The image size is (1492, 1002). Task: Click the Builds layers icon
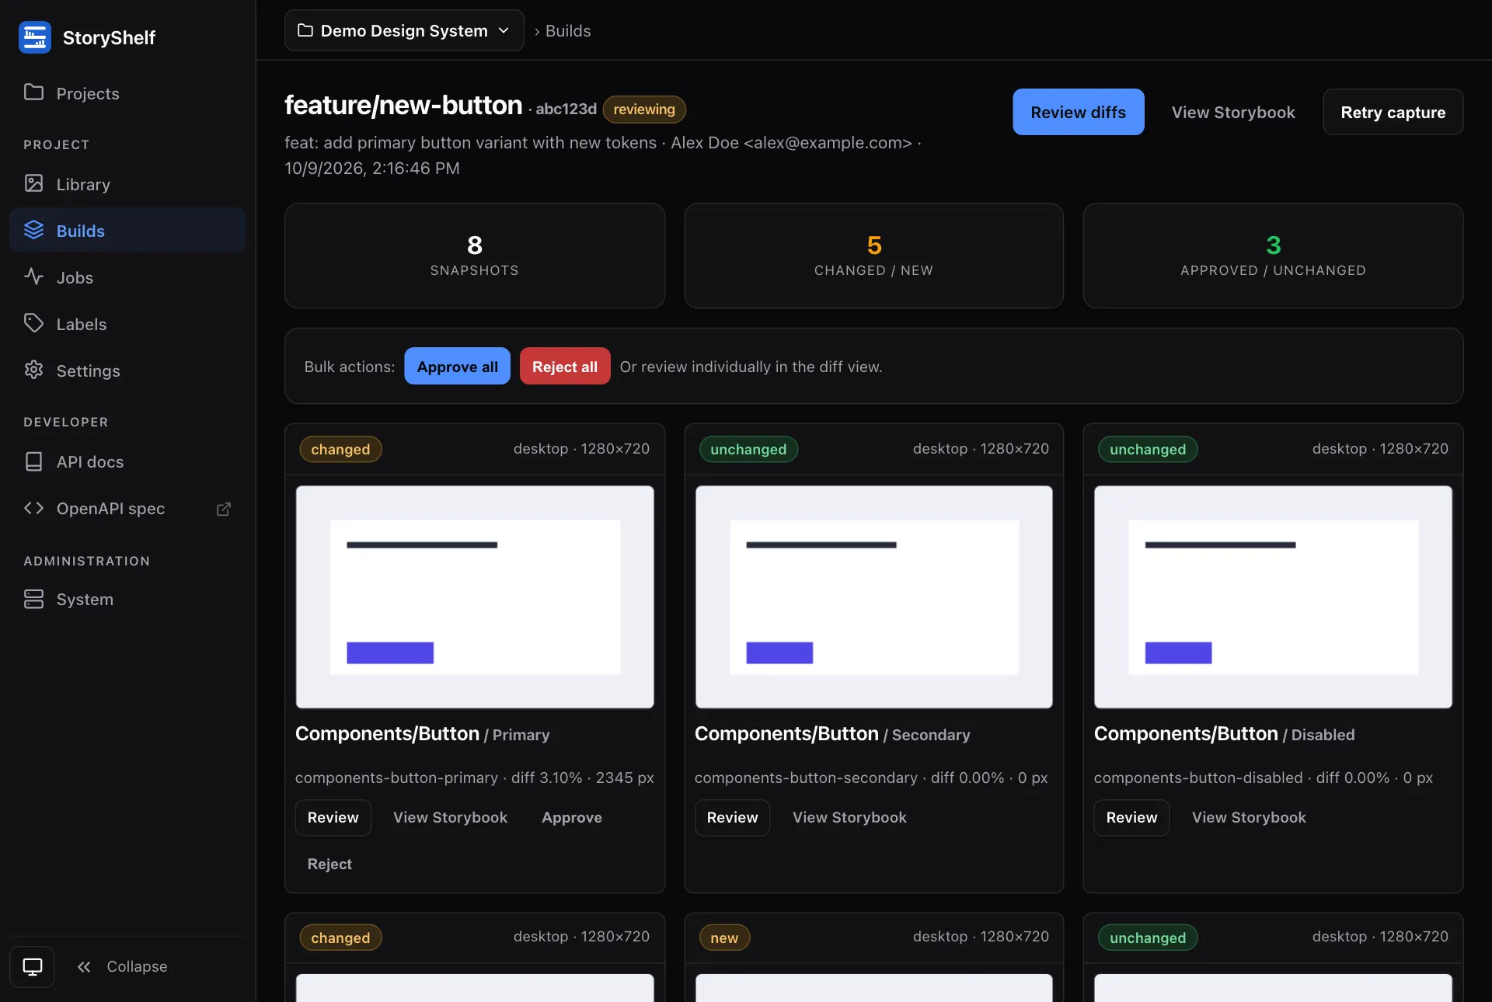coord(33,230)
